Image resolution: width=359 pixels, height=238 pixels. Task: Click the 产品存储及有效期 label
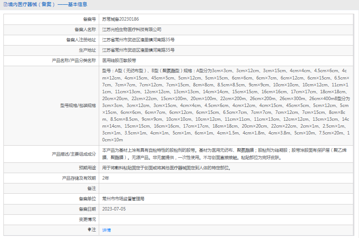[79, 178]
